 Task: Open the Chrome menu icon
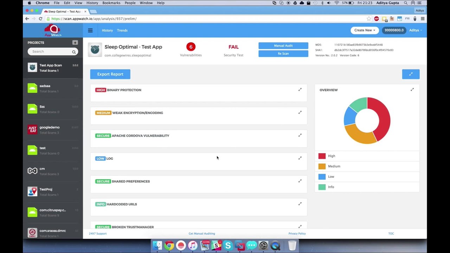(423, 19)
